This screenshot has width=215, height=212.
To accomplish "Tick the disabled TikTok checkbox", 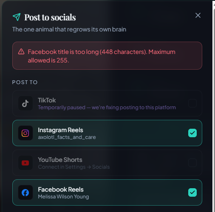I will pyautogui.click(x=192, y=103).
